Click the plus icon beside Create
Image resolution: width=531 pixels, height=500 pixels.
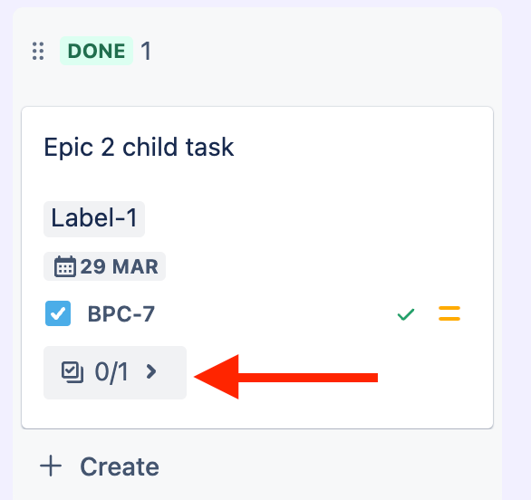pyautogui.click(x=51, y=466)
